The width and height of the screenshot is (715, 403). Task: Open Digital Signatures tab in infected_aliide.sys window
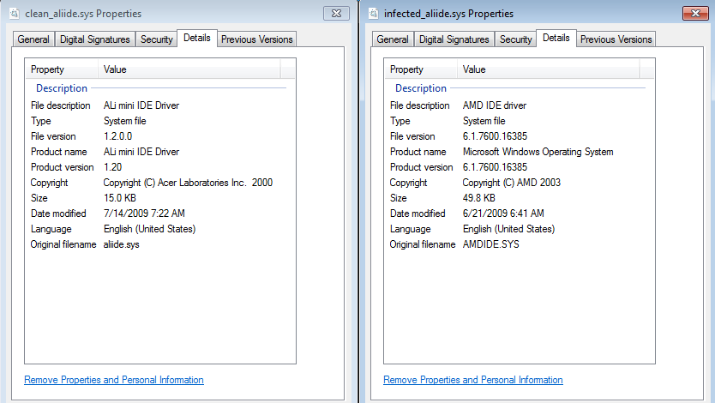pyautogui.click(x=454, y=39)
